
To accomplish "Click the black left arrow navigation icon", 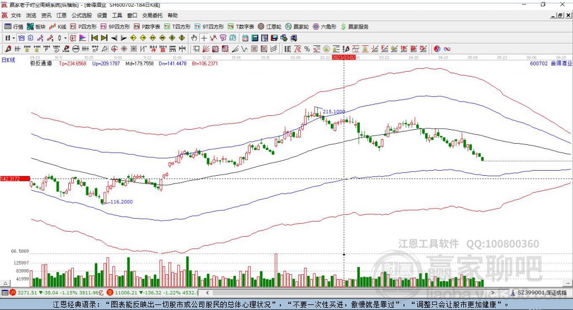I will coord(114,38).
